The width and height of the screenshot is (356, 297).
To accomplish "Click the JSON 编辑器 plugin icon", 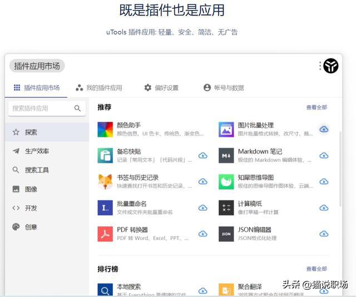I will tap(226, 234).
